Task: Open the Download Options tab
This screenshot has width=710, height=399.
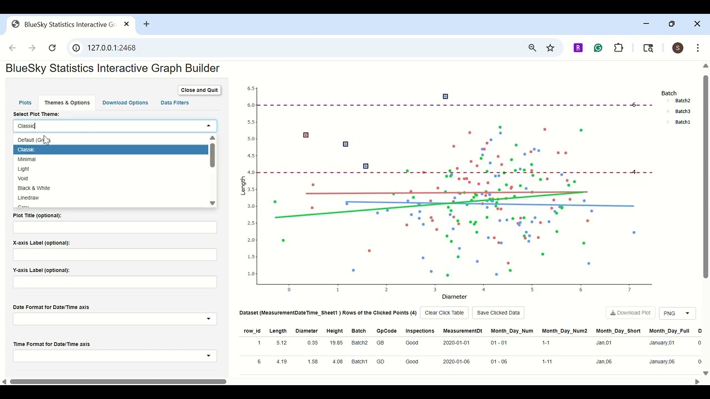Action: (125, 103)
